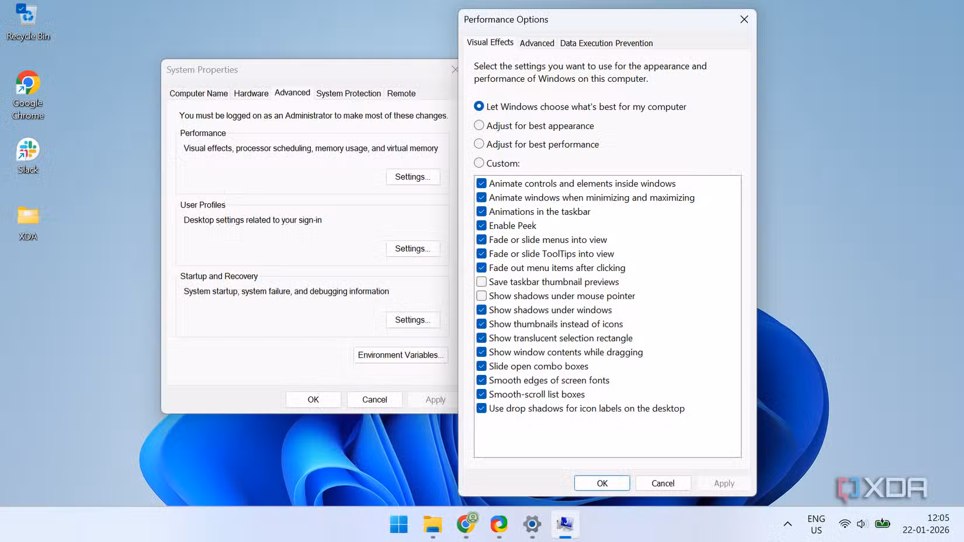Screen dimensions: 964x542
Task: Click OK in System Properties
Action: [x=313, y=399]
